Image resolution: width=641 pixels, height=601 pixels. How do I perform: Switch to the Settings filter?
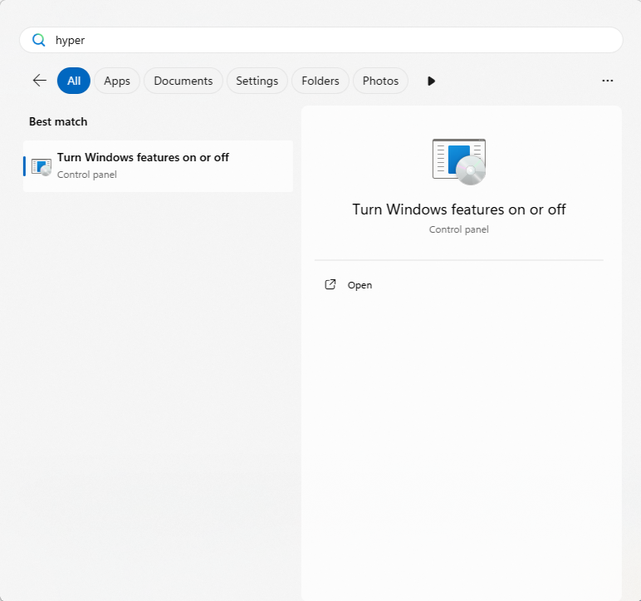tap(257, 81)
